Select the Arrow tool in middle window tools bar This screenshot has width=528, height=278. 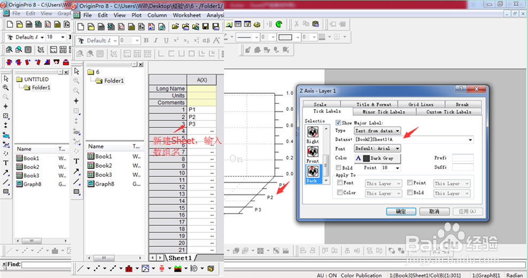(x=76, y=171)
